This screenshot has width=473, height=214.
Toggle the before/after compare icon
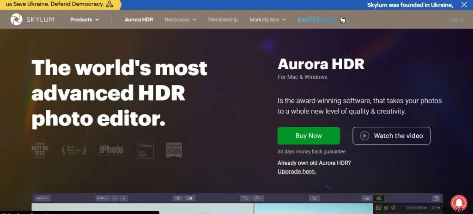pyautogui.click(x=189, y=198)
